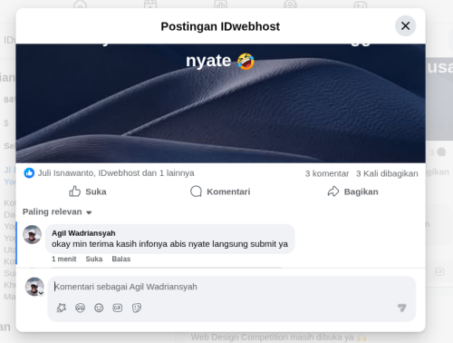Open the 3 Kali dibagikan list
Image resolution: width=453 pixels, height=343 pixels.
(x=387, y=173)
